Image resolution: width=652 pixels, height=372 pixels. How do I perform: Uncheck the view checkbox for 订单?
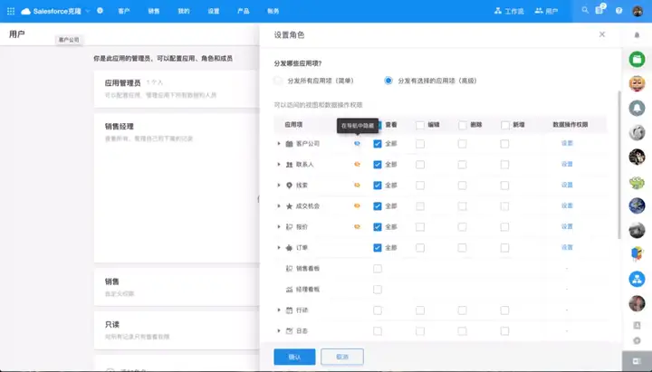point(377,248)
